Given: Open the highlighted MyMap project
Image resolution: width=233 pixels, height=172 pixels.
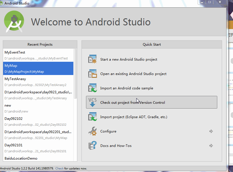Looking at the screenshot, I should point(38,69).
